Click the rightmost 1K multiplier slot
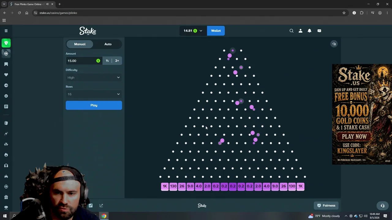Image resolution: width=392 pixels, height=220 pixels. 300,186
